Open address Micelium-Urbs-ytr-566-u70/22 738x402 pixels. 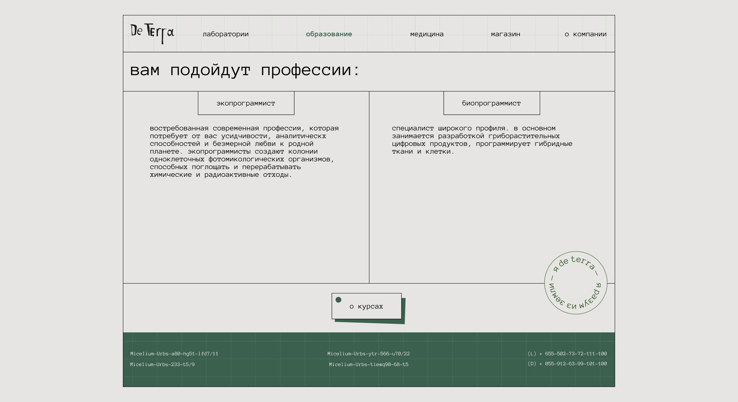368,354
